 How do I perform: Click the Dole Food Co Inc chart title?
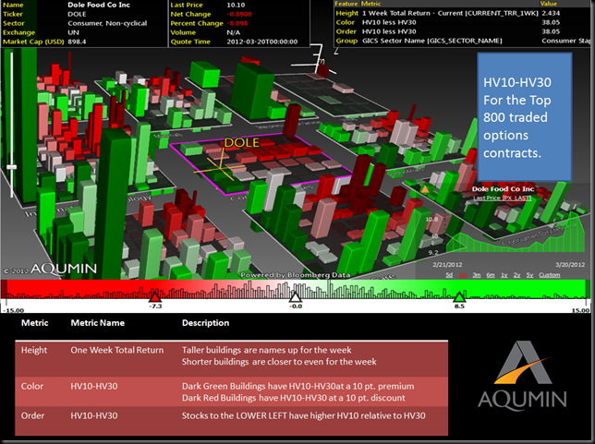[503, 189]
